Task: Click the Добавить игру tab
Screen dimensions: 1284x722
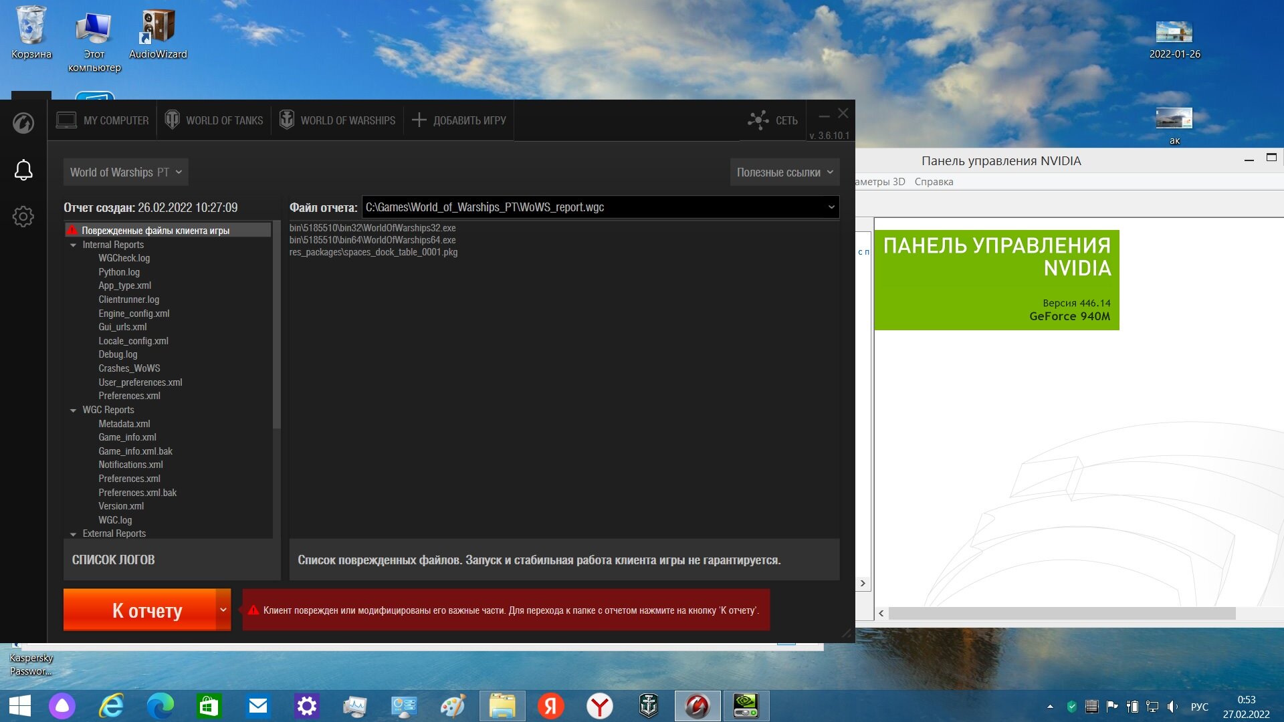Action: coord(459,120)
